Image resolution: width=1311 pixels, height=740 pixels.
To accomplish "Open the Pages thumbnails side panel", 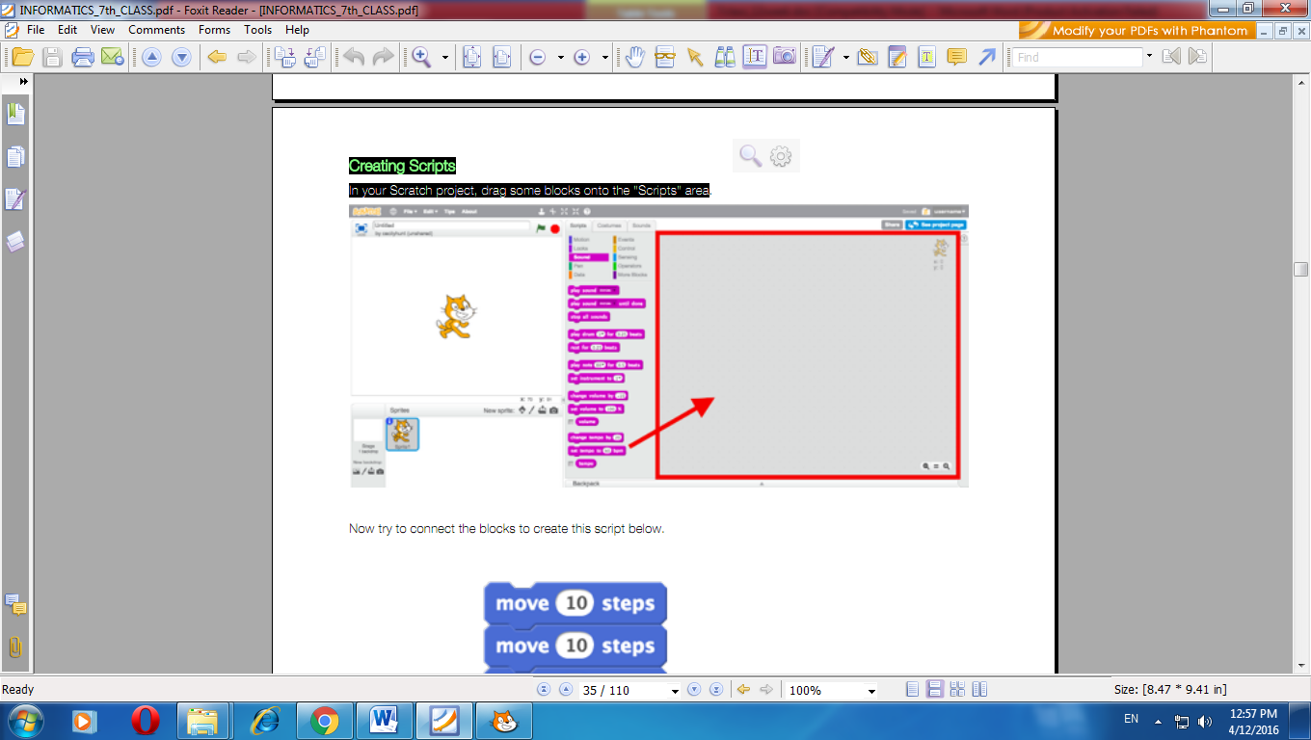I will (15, 157).
